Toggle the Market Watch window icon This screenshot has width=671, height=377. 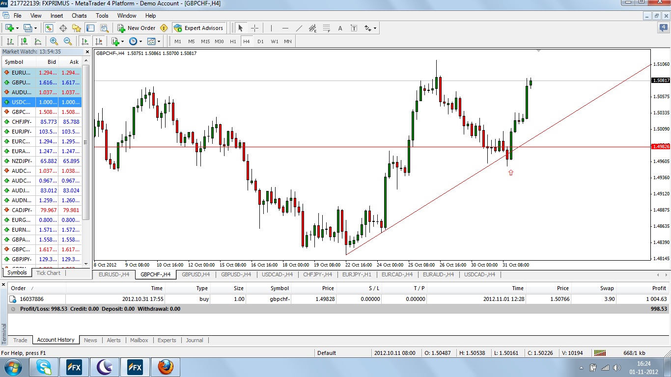coord(49,28)
